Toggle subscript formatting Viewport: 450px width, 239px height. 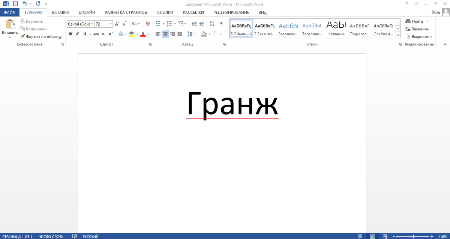pyautogui.click(x=103, y=34)
